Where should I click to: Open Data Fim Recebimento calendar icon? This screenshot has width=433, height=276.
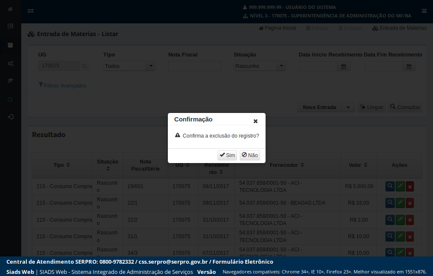coord(409,67)
